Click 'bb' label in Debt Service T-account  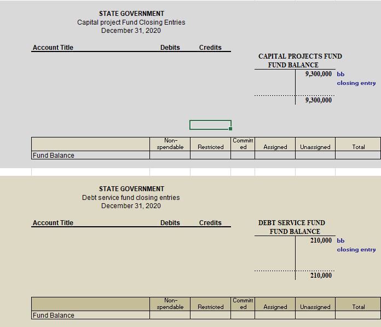pyautogui.click(x=340, y=240)
